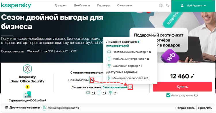The height and width of the screenshot is (113, 216).
Task: Click the Продлить link
Action: [205, 108]
